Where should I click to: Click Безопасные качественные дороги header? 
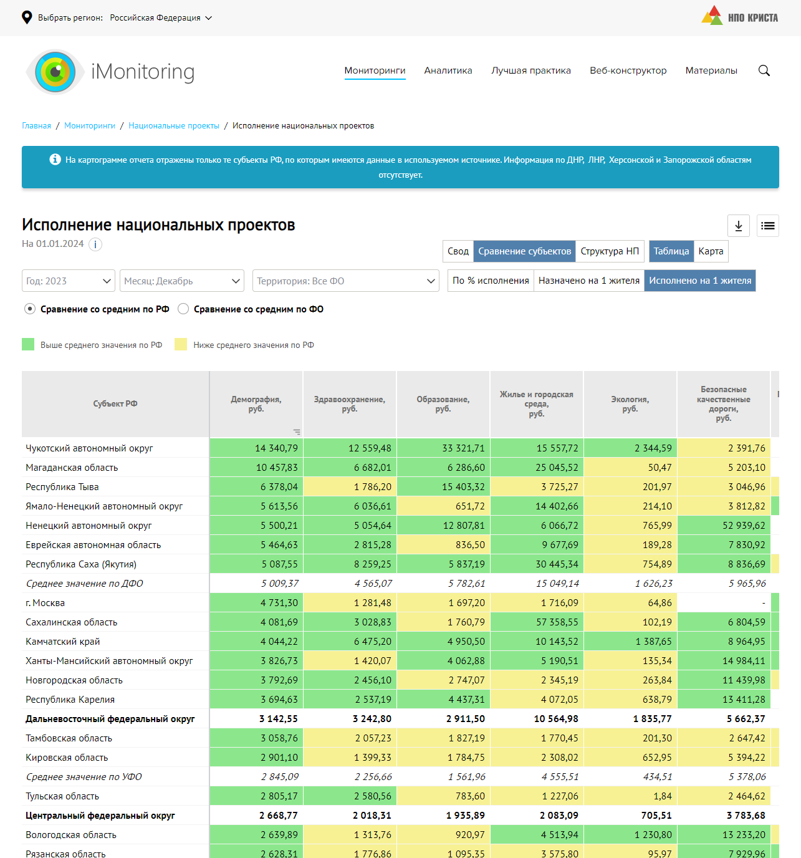point(724,404)
